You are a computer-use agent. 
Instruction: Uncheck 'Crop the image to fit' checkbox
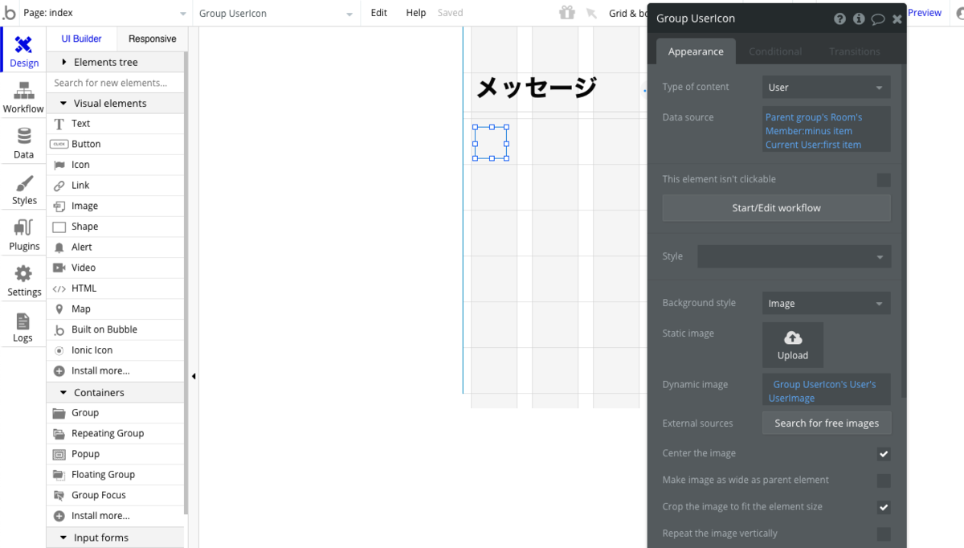[884, 507]
